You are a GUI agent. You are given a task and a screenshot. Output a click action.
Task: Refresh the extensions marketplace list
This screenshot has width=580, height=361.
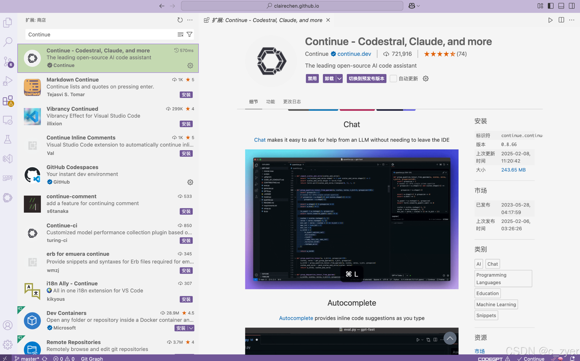coord(180,20)
